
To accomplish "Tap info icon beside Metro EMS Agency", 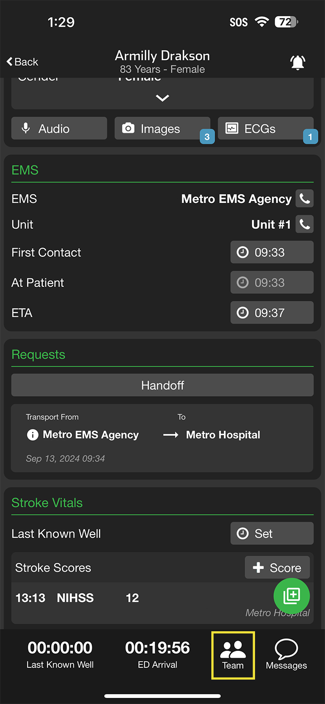I will tap(32, 435).
